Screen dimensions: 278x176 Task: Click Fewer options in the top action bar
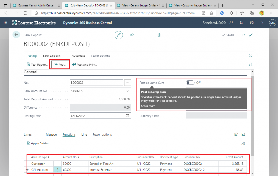tap(100, 56)
